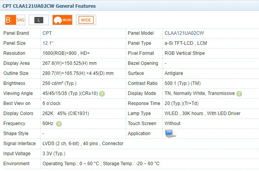Click the 250 cd/m² brightness value

tap(59, 83)
